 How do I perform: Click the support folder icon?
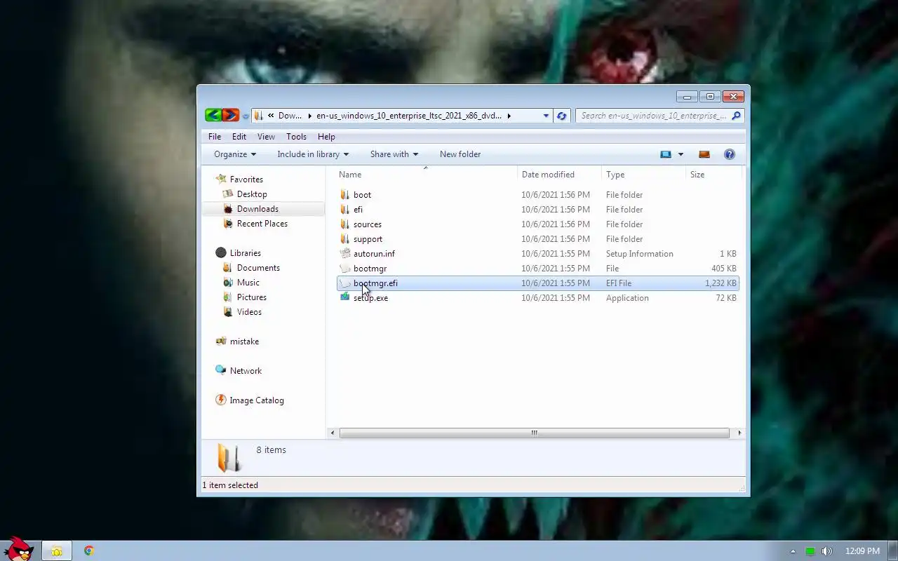344,239
